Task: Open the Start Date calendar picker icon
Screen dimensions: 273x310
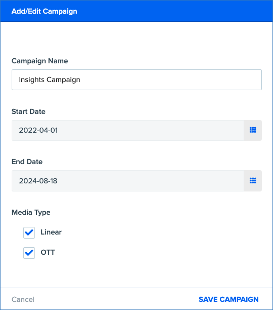Action: (253, 130)
